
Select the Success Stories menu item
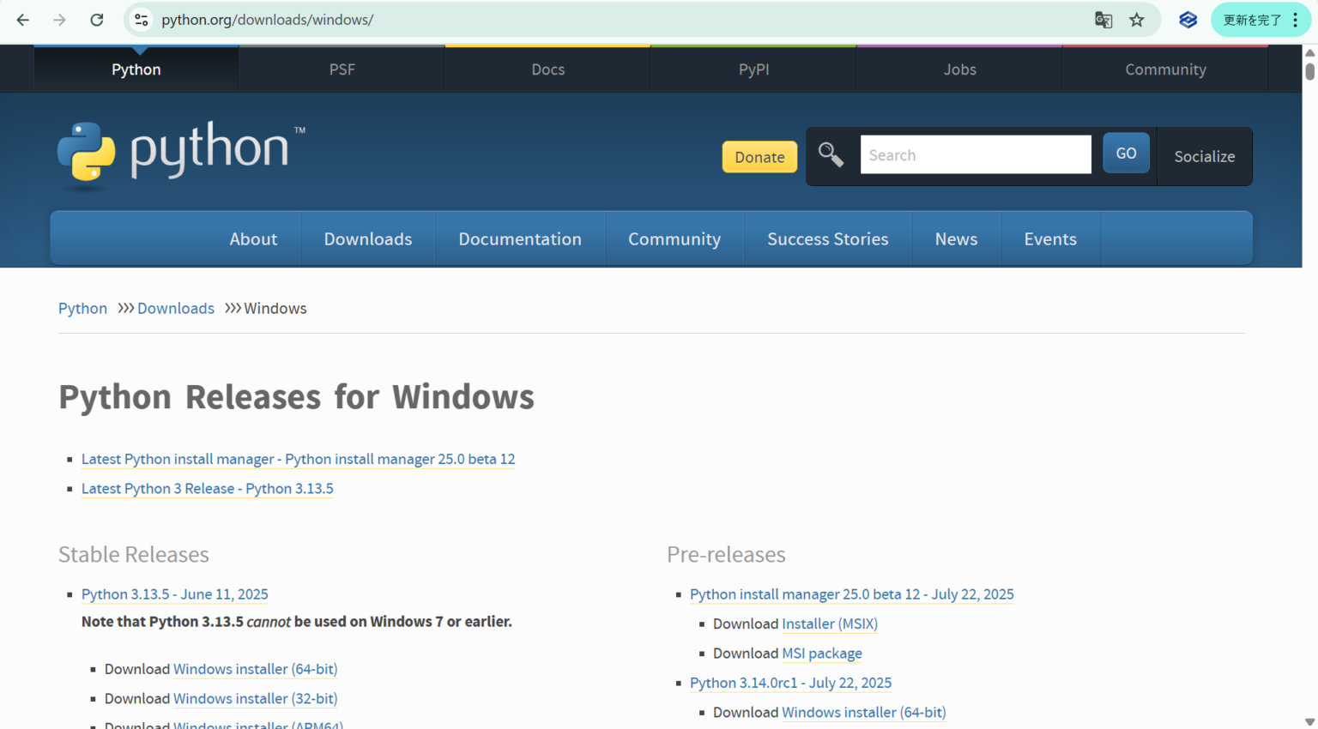tap(827, 239)
